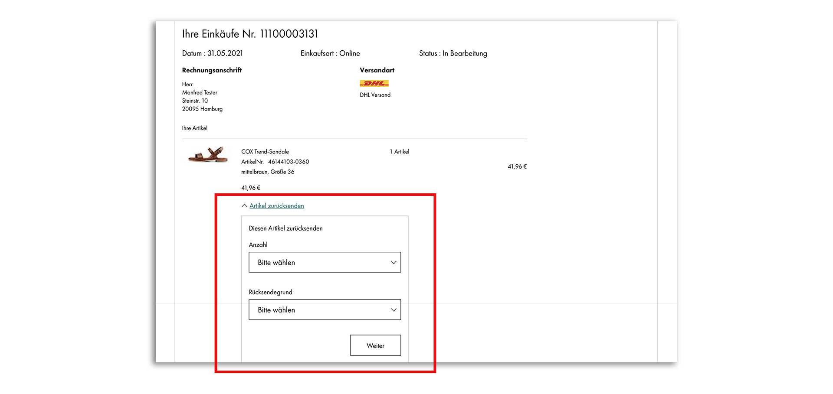This screenshot has height=394, width=833.
Task: Click the DHL Versand label
Action: 375,95
